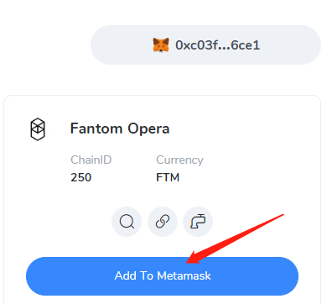The width and height of the screenshot is (327, 304).
Task: Click the round background of chain-link icon
Action: (x=163, y=222)
